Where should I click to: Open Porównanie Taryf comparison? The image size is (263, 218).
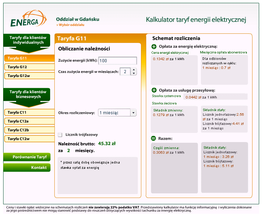click(x=27, y=157)
